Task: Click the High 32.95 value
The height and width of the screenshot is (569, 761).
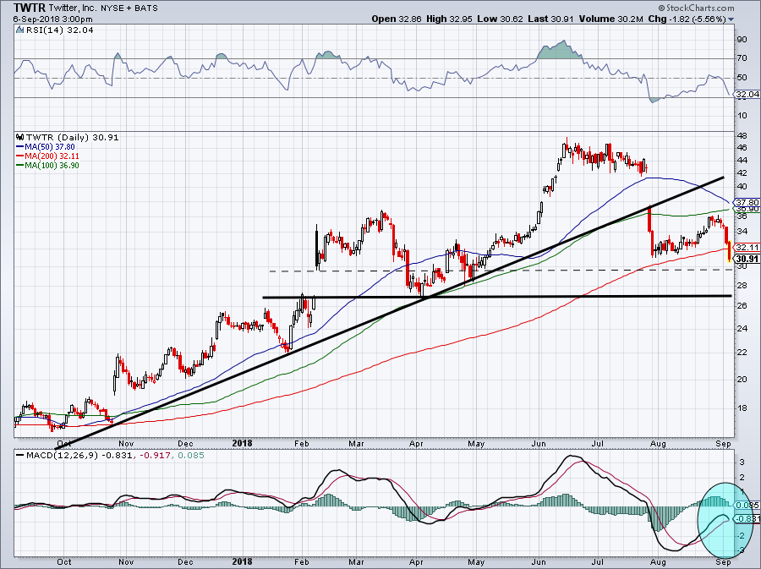Action: (450, 19)
